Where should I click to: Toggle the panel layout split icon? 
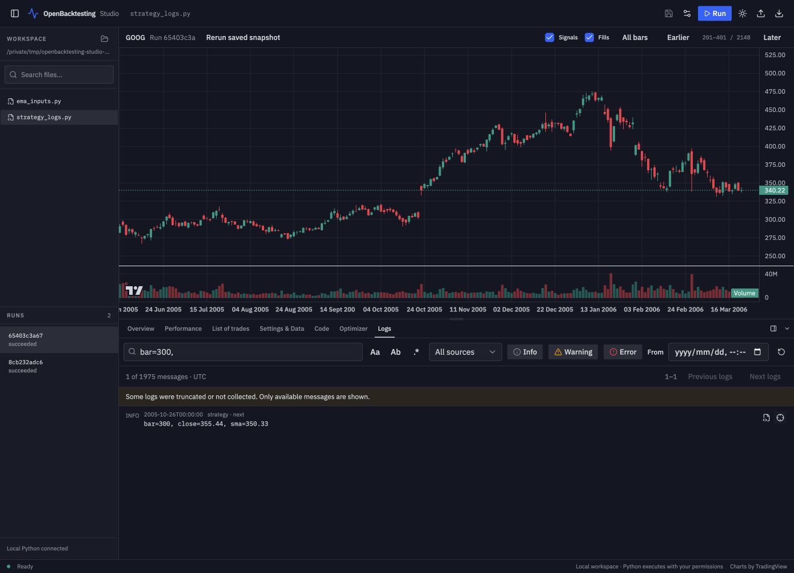click(x=773, y=328)
